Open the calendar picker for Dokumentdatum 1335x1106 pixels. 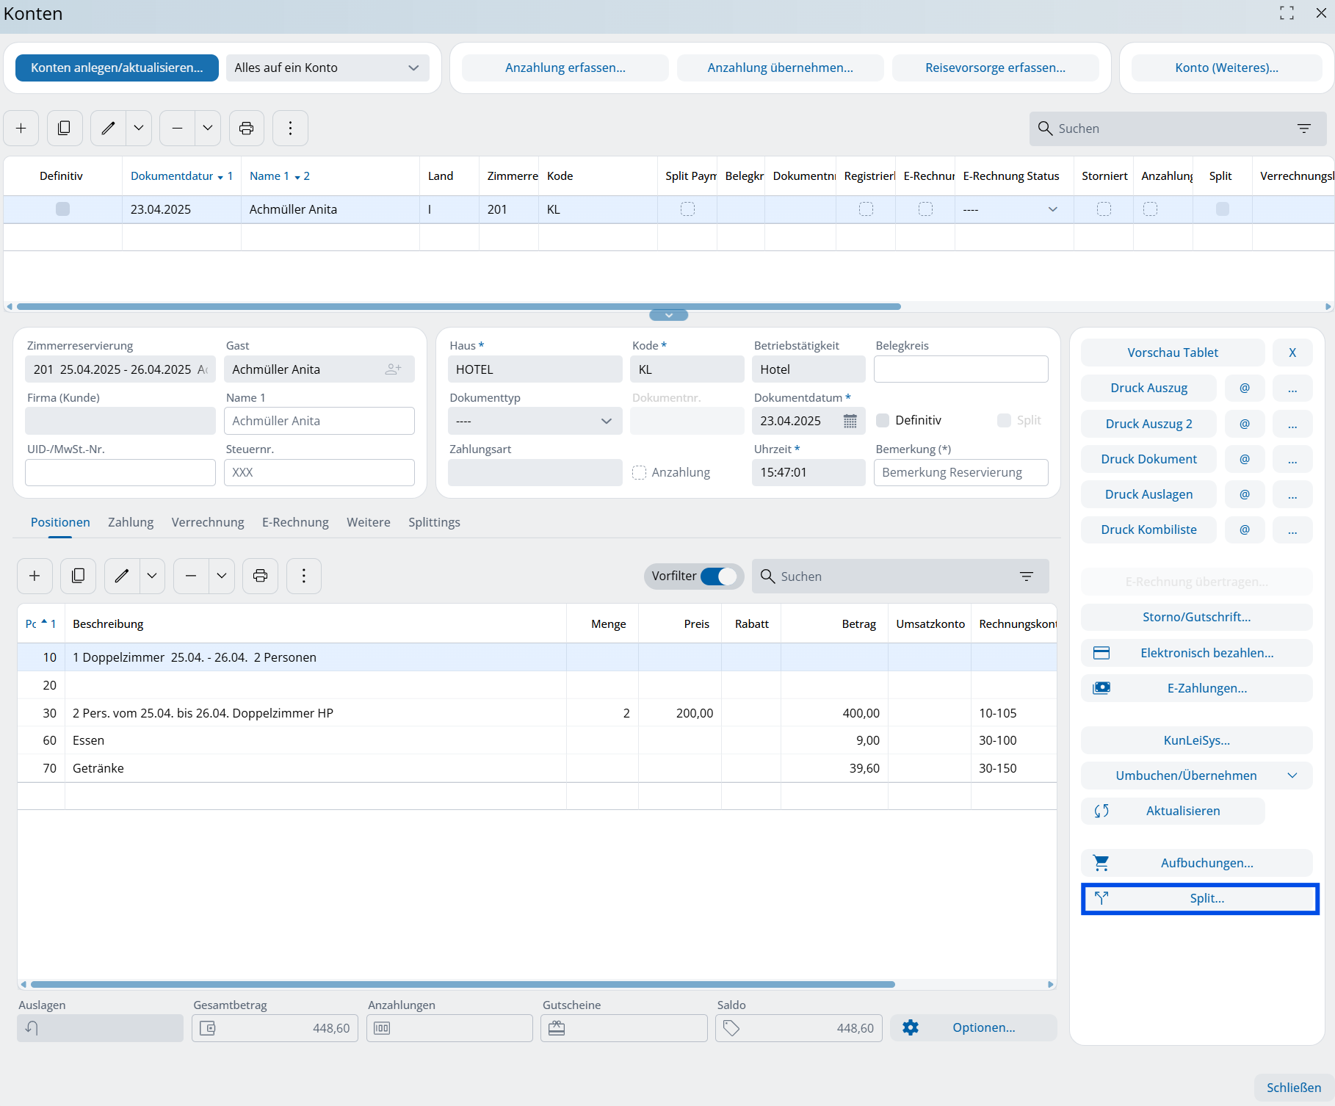click(850, 421)
